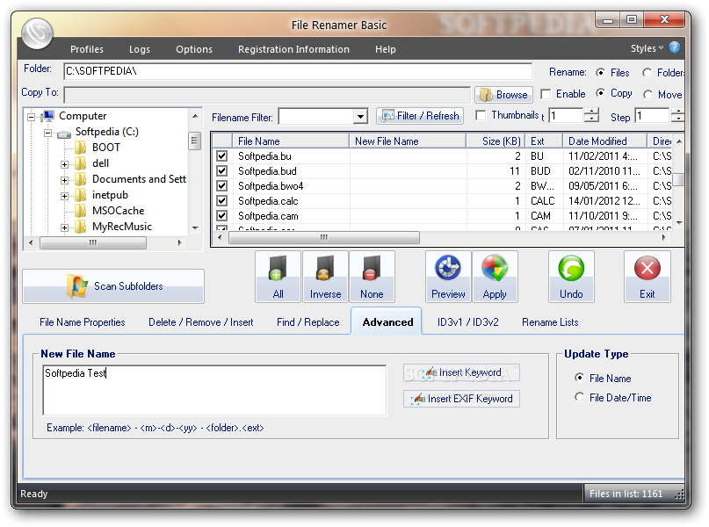This screenshot has height=527, width=709.
Task: Uncheck Softpedia.bwo4 file checkbox
Action: pos(221,185)
